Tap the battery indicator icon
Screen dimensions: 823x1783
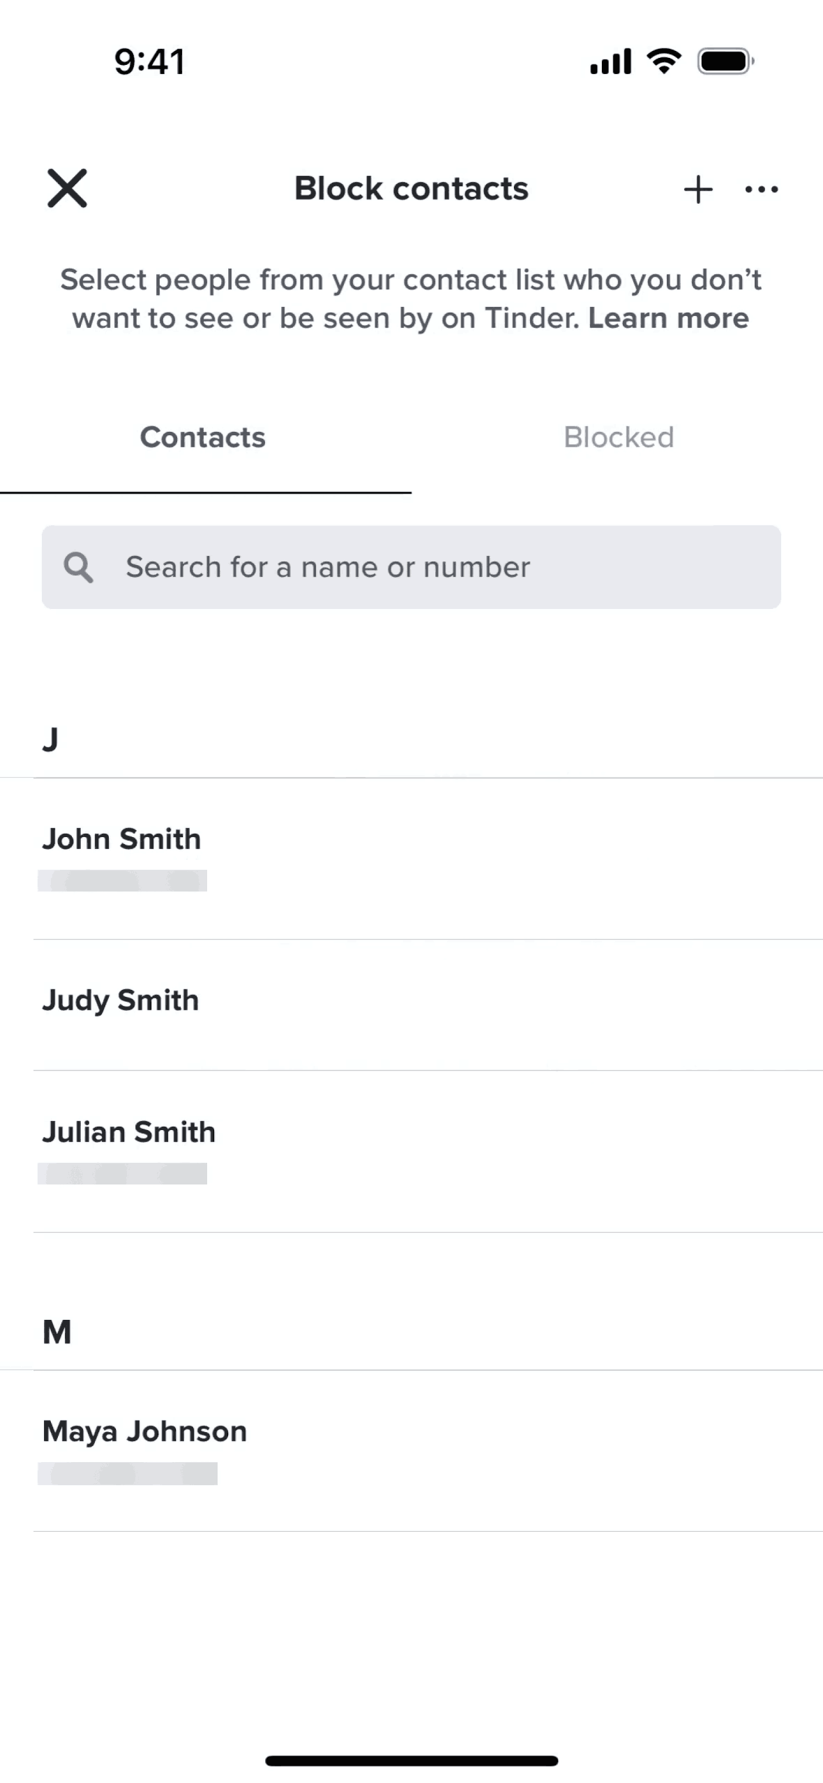[725, 61]
